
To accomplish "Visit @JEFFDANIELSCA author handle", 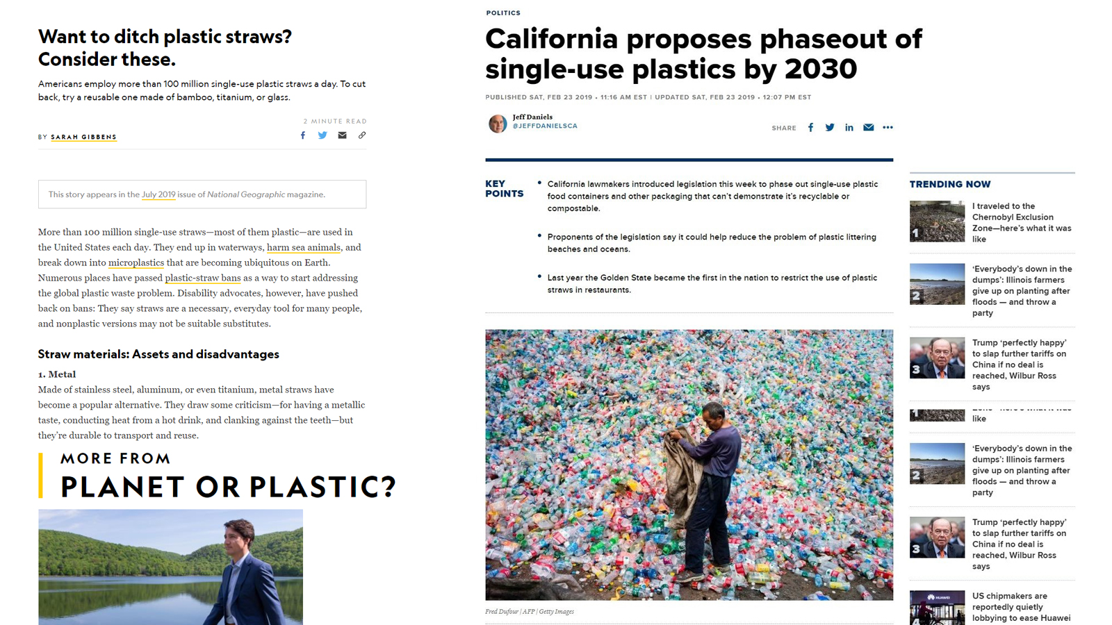I will point(545,126).
